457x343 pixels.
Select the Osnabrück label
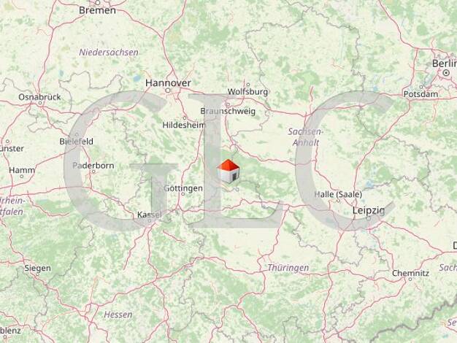[x=39, y=97]
